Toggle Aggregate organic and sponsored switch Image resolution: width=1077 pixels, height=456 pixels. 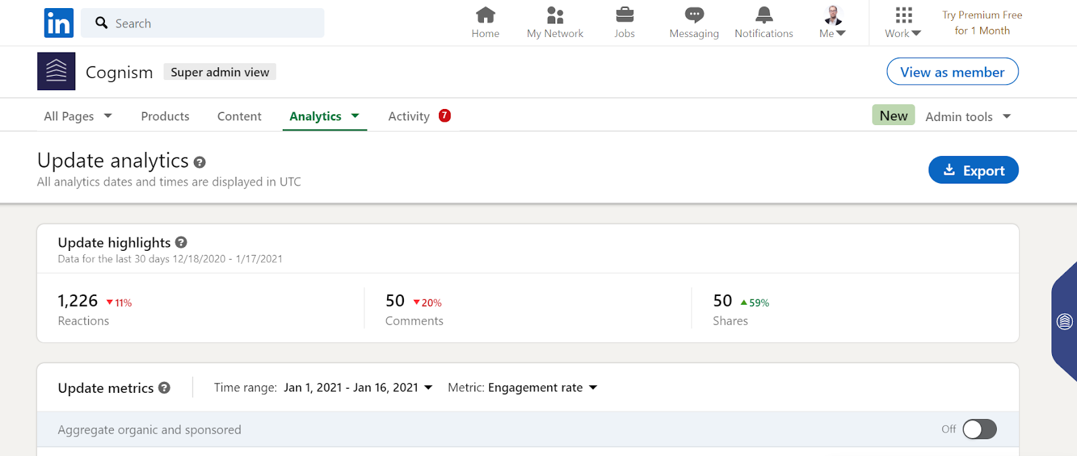click(x=979, y=429)
